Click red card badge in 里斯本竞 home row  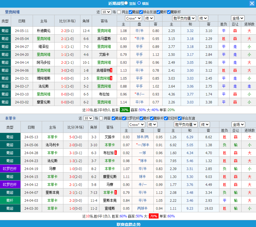tap(116, 192)
